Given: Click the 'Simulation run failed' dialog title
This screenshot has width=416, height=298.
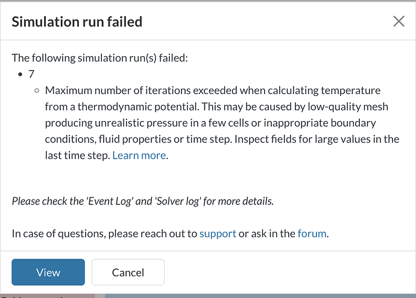Looking at the screenshot, I should coord(77,22).
